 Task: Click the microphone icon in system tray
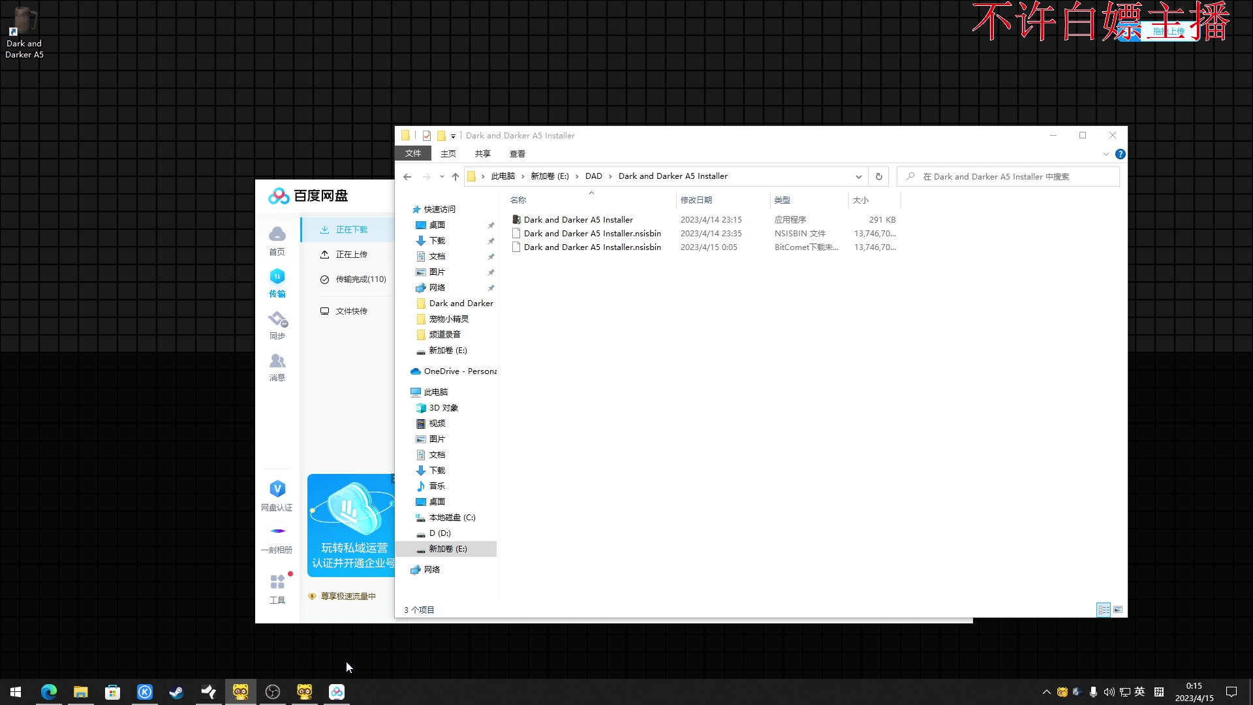(x=1093, y=692)
